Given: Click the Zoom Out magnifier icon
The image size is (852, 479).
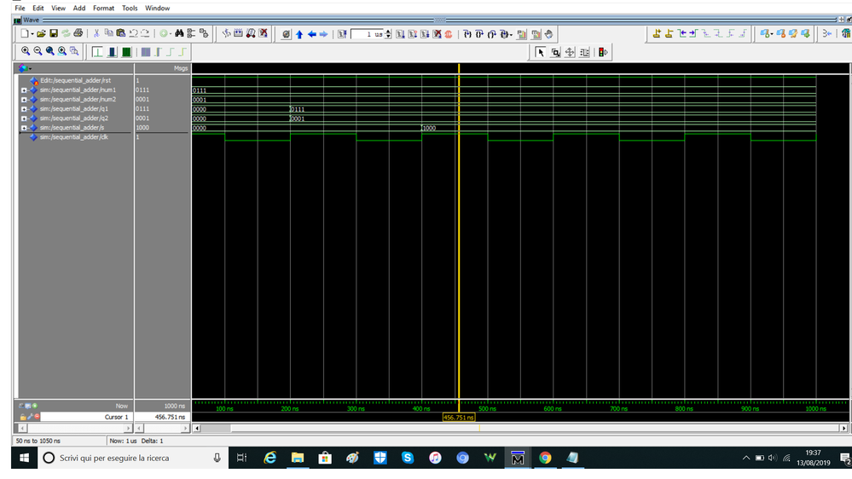Looking at the screenshot, I should pyautogui.click(x=38, y=52).
